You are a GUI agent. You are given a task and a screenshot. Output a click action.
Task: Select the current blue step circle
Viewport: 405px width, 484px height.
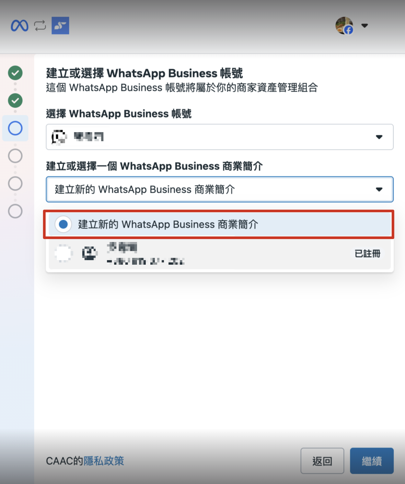[x=15, y=128]
